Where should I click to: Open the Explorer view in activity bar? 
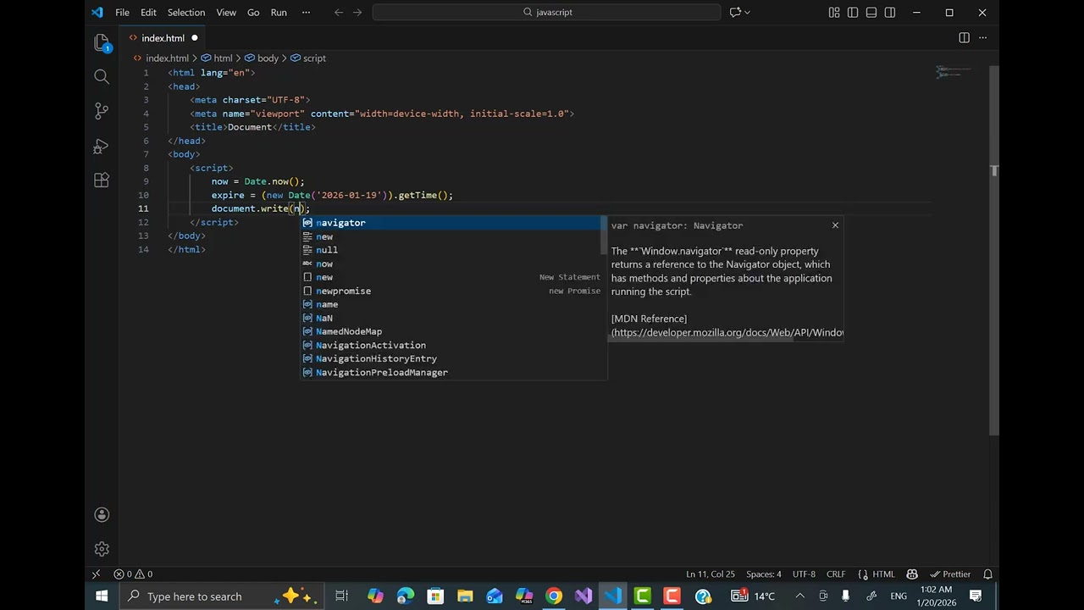pos(102,42)
